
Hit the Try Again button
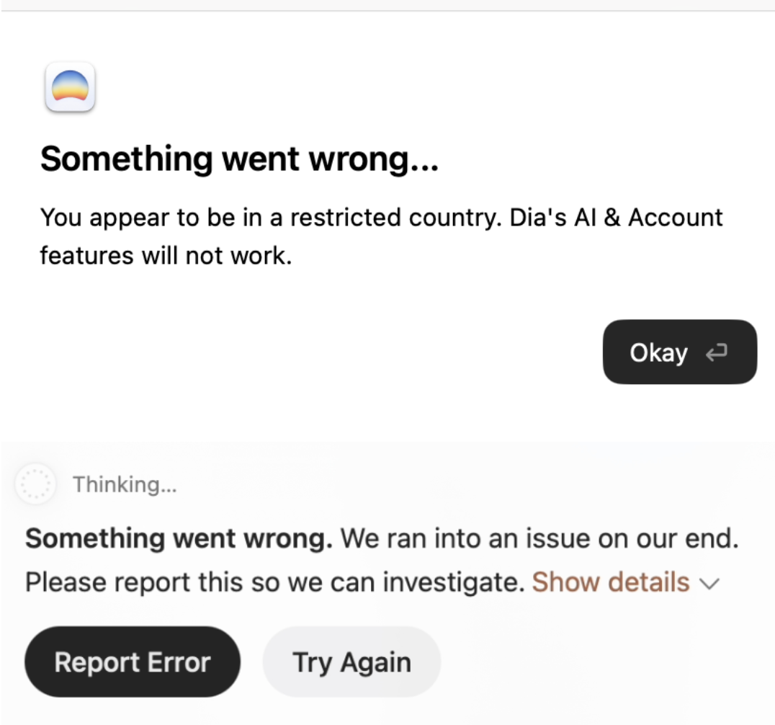[351, 662]
